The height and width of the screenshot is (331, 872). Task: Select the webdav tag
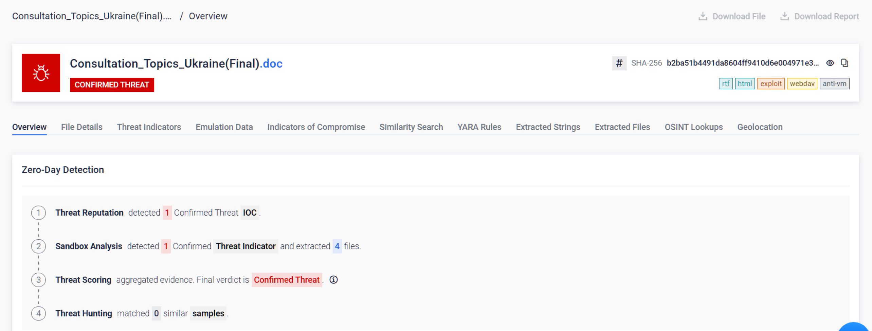click(802, 84)
